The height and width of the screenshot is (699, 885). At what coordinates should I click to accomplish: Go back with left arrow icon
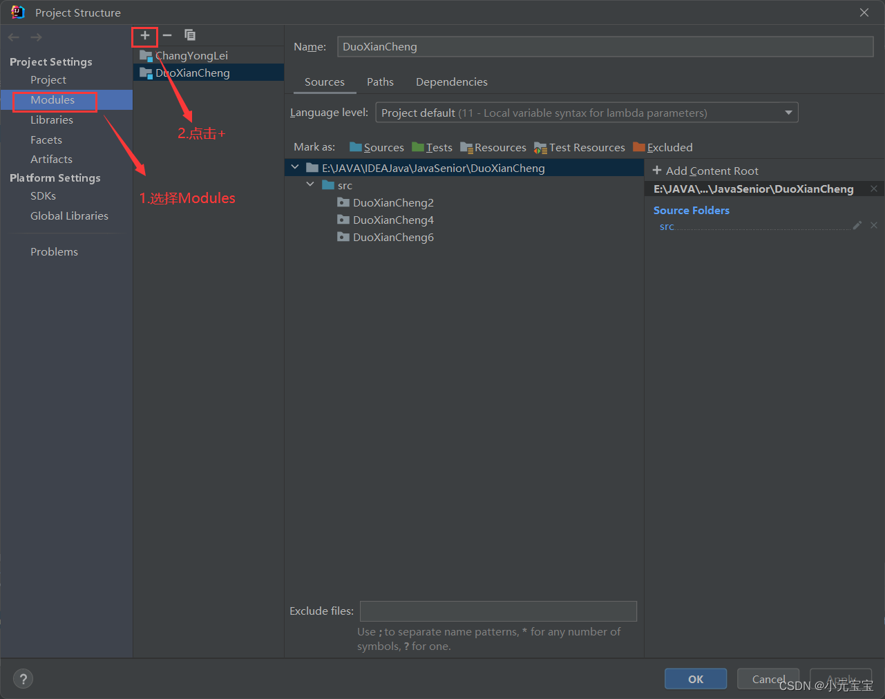(x=14, y=37)
